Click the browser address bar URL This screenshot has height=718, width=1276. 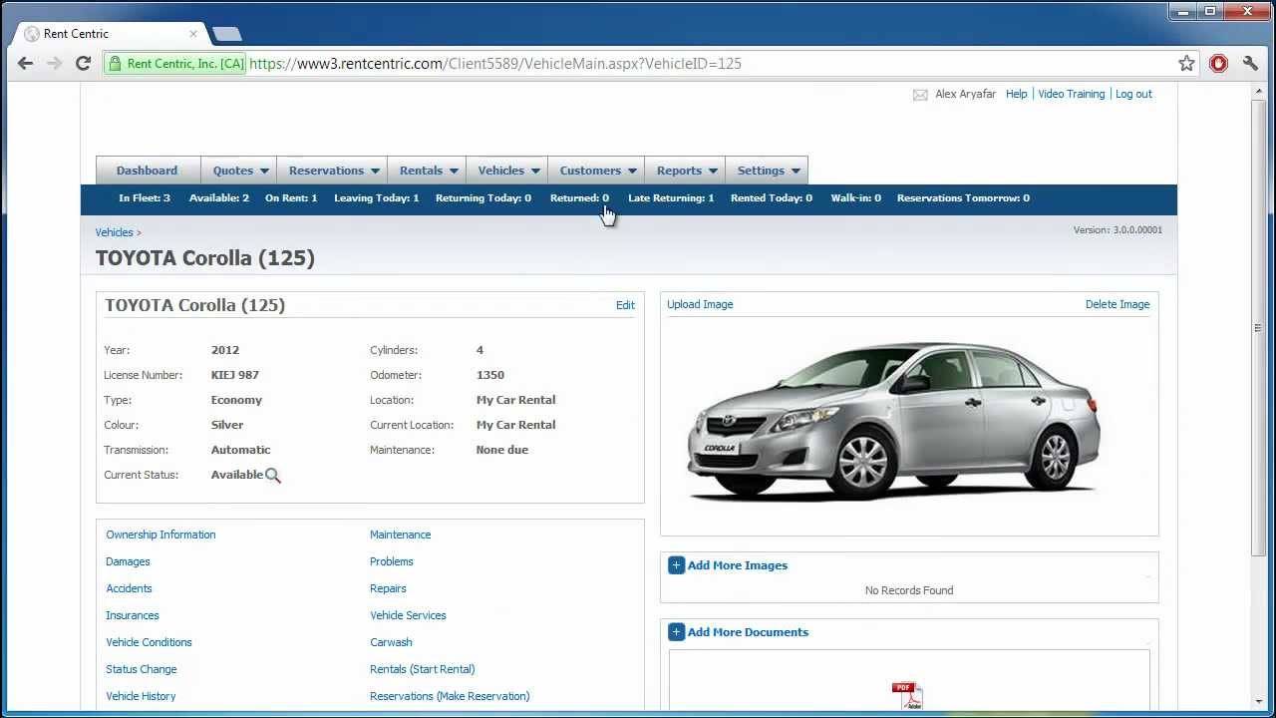(x=494, y=64)
